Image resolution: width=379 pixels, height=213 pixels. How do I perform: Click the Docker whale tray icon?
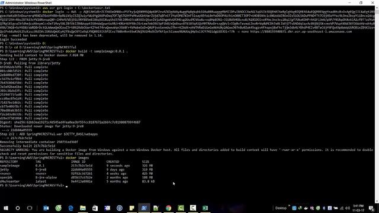point(306,208)
